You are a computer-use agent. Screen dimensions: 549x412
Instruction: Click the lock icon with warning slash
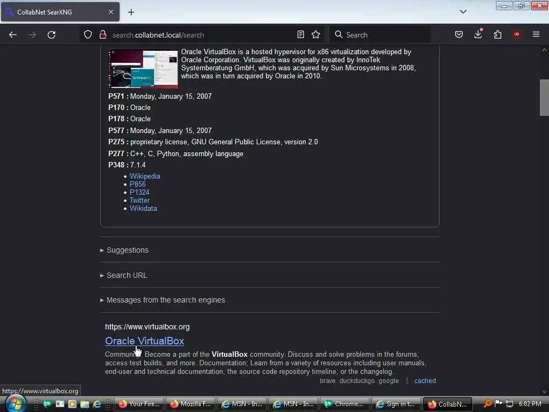coord(102,35)
